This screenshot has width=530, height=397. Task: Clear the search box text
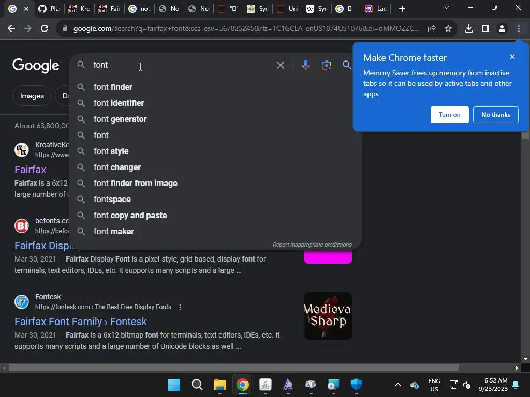(x=280, y=65)
